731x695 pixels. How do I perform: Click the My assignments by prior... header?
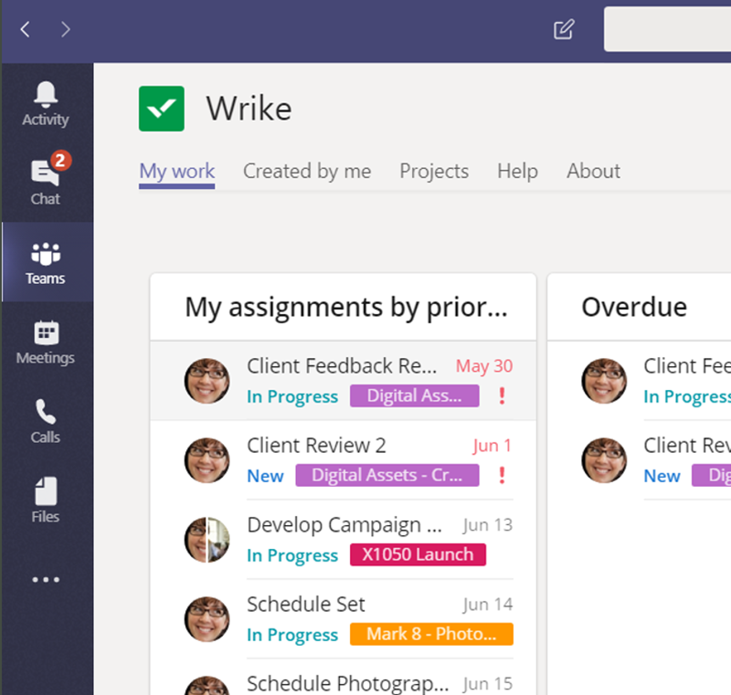346,308
